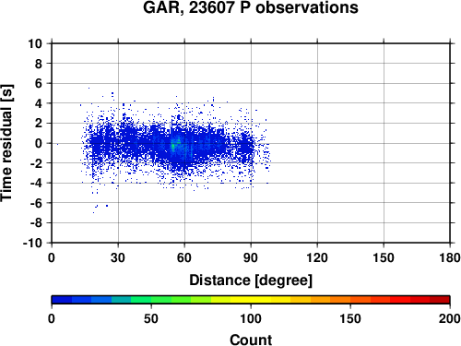
Task: Click the green density hotspot near 55 degrees
Action: (173, 147)
